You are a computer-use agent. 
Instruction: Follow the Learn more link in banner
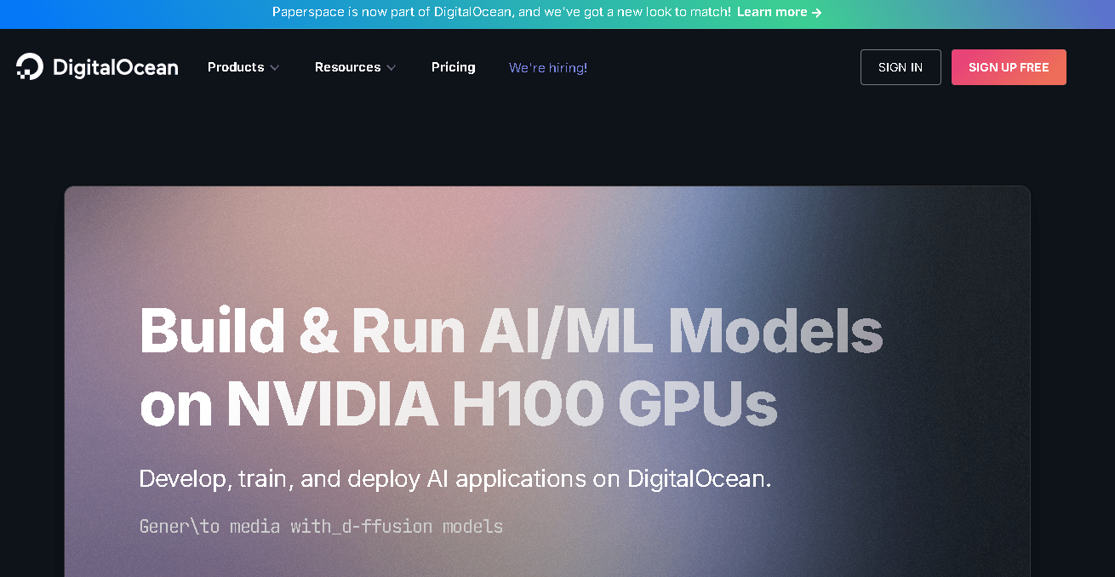[x=780, y=12]
